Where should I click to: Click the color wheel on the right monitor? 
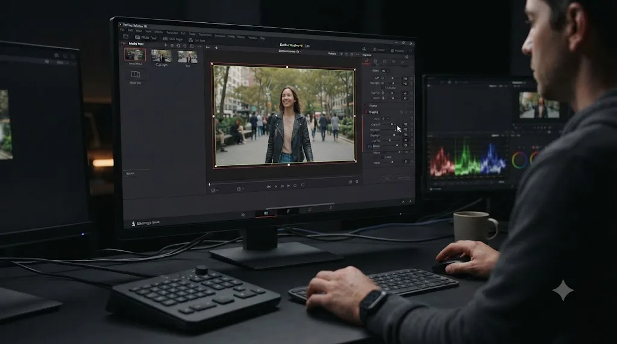(x=519, y=160)
